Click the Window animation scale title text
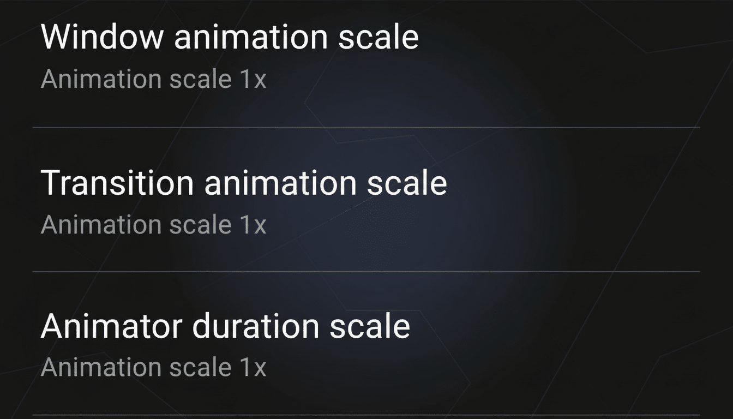 click(x=231, y=36)
